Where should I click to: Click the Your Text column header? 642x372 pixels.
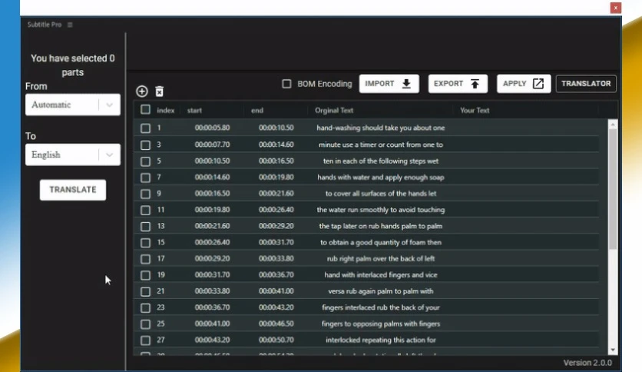(x=475, y=110)
